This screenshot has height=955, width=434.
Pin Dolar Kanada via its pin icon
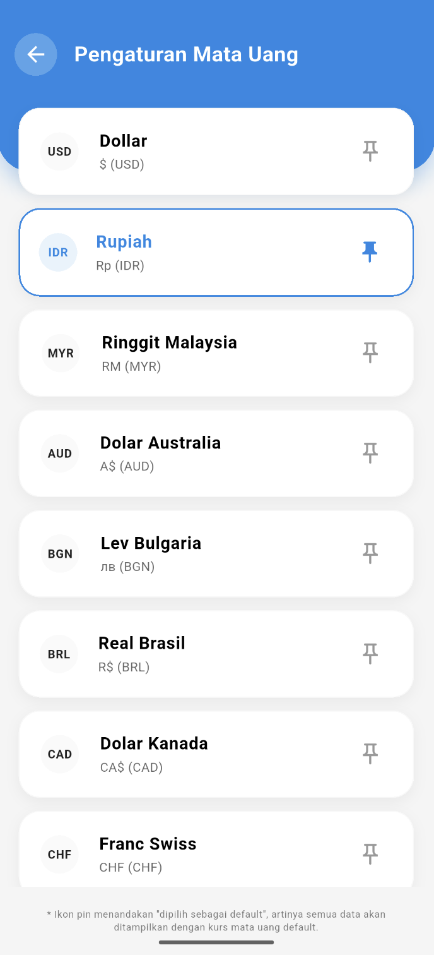click(x=370, y=754)
